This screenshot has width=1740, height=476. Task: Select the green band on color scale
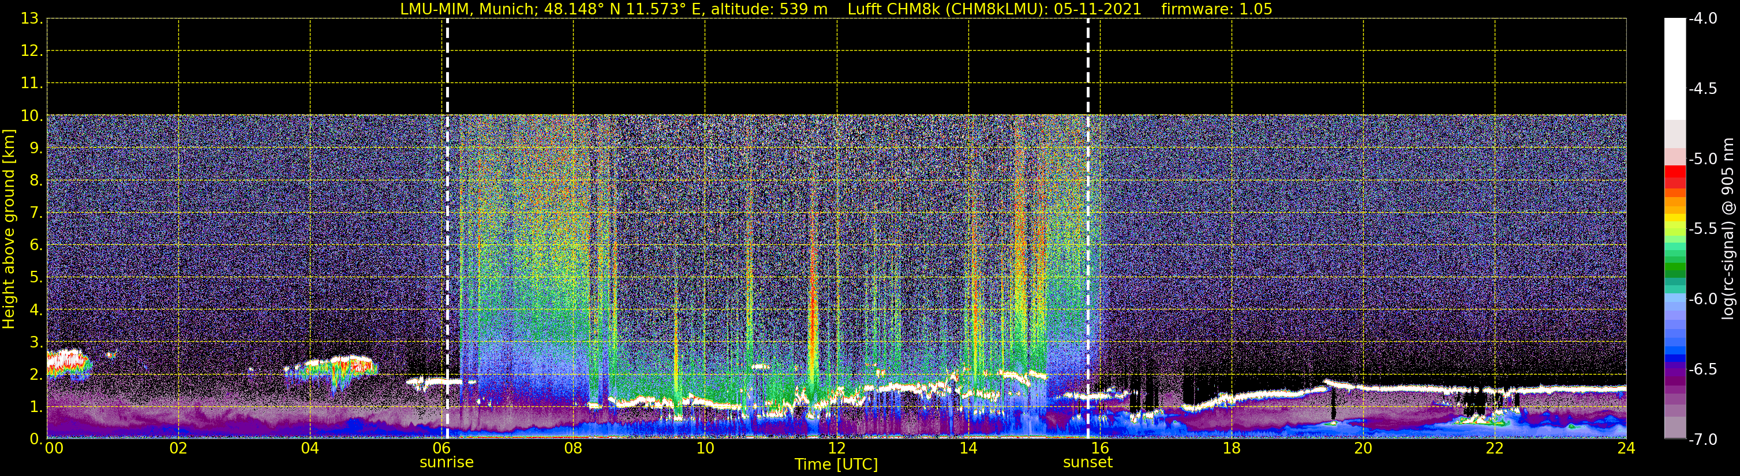coord(1675,270)
